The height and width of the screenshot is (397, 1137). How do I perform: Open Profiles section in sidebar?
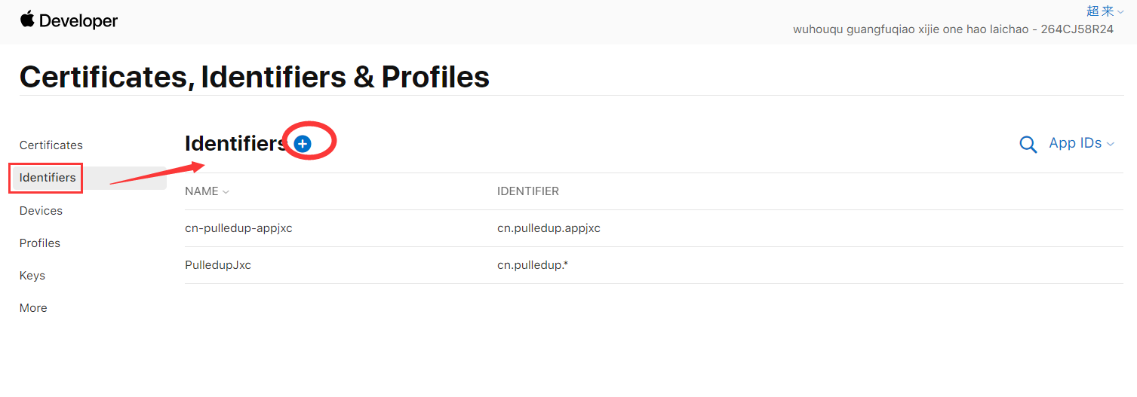pyautogui.click(x=40, y=243)
